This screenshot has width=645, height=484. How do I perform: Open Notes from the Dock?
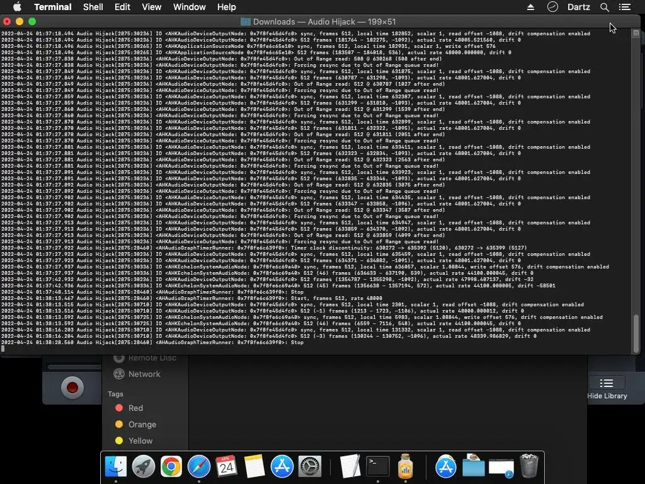pos(254,467)
